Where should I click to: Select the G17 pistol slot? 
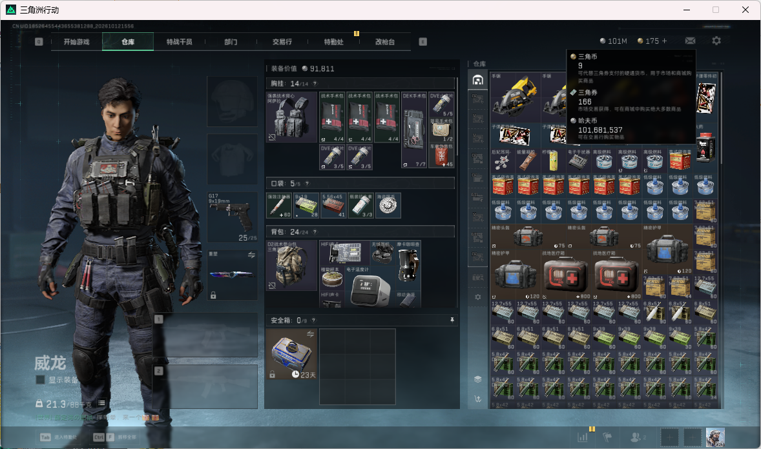coord(233,217)
